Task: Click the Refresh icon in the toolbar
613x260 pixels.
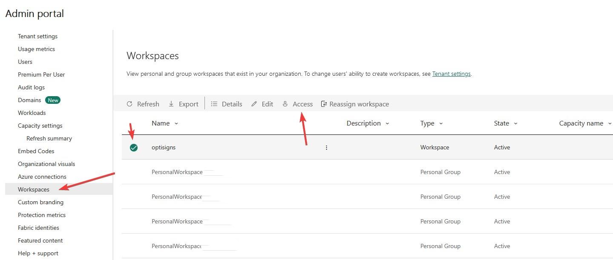Action: coord(129,104)
